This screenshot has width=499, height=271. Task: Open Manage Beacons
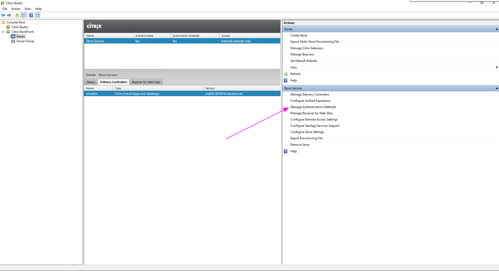(x=302, y=54)
